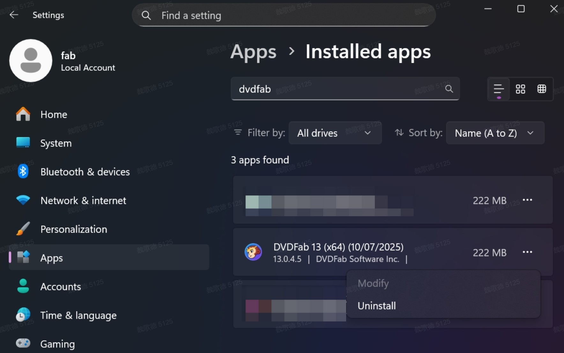Click the dvdfab app search field
The image size is (564, 353).
pyautogui.click(x=345, y=89)
